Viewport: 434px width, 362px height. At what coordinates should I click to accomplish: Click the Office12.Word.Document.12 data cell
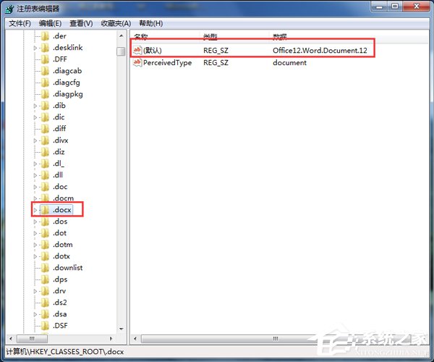click(x=320, y=51)
